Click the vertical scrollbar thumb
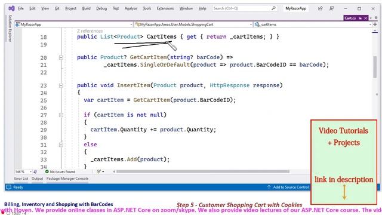382x215 pixels. 375,67
